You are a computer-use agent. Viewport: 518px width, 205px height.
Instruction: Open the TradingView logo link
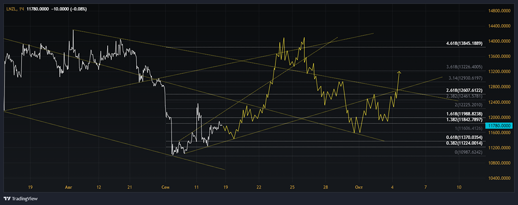pos(21,199)
